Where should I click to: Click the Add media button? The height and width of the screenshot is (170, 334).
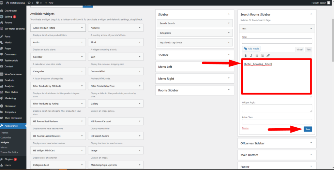point(251,49)
